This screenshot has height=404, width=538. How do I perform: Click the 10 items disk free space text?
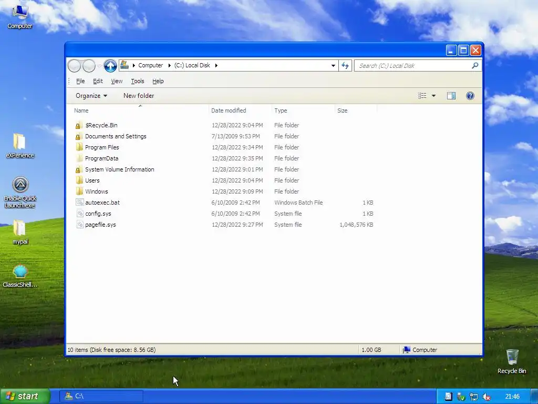[111, 350]
